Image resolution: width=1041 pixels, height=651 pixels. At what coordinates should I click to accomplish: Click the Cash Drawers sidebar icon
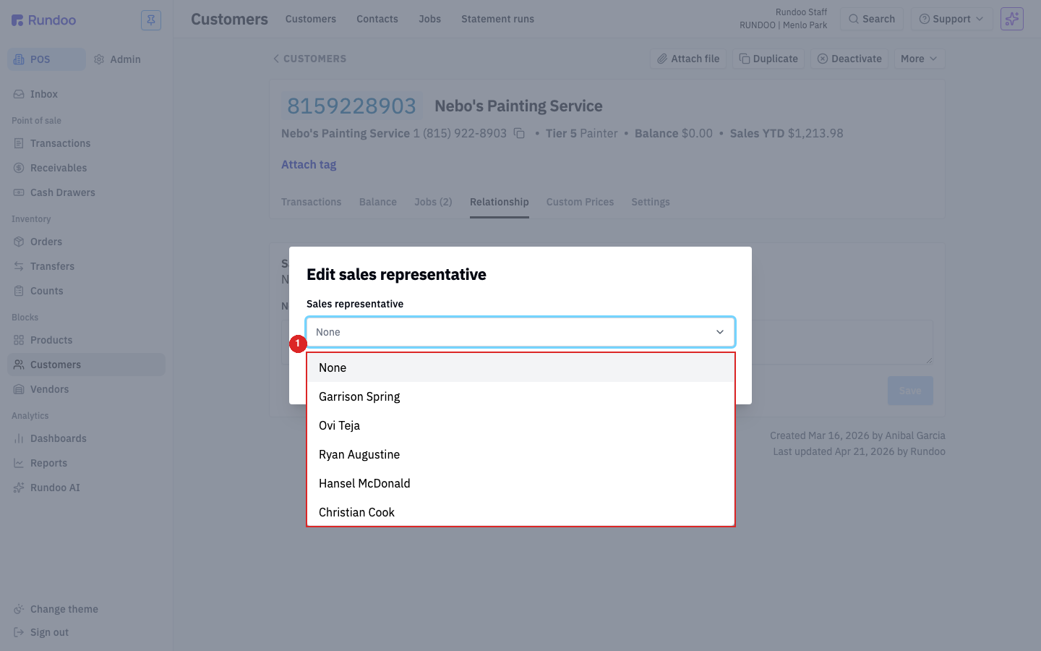pyautogui.click(x=19, y=192)
